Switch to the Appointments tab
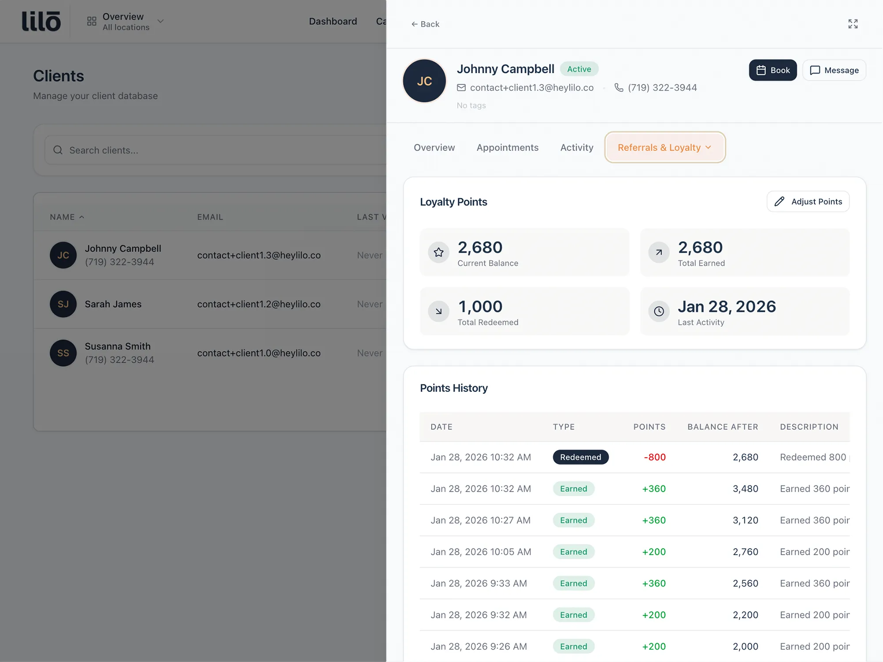Image resolution: width=883 pixels, height=662 pixels. [x=507, y=147]
